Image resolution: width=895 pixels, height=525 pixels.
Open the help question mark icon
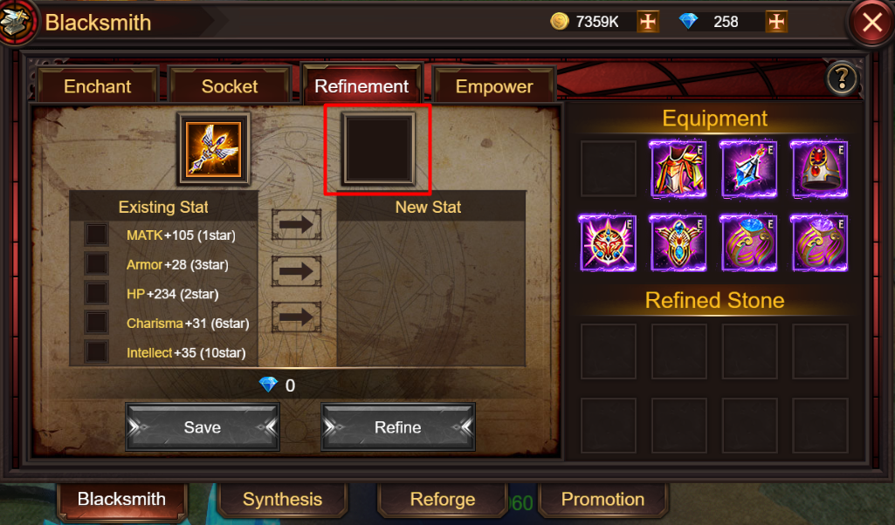click(x=842, y=78)
